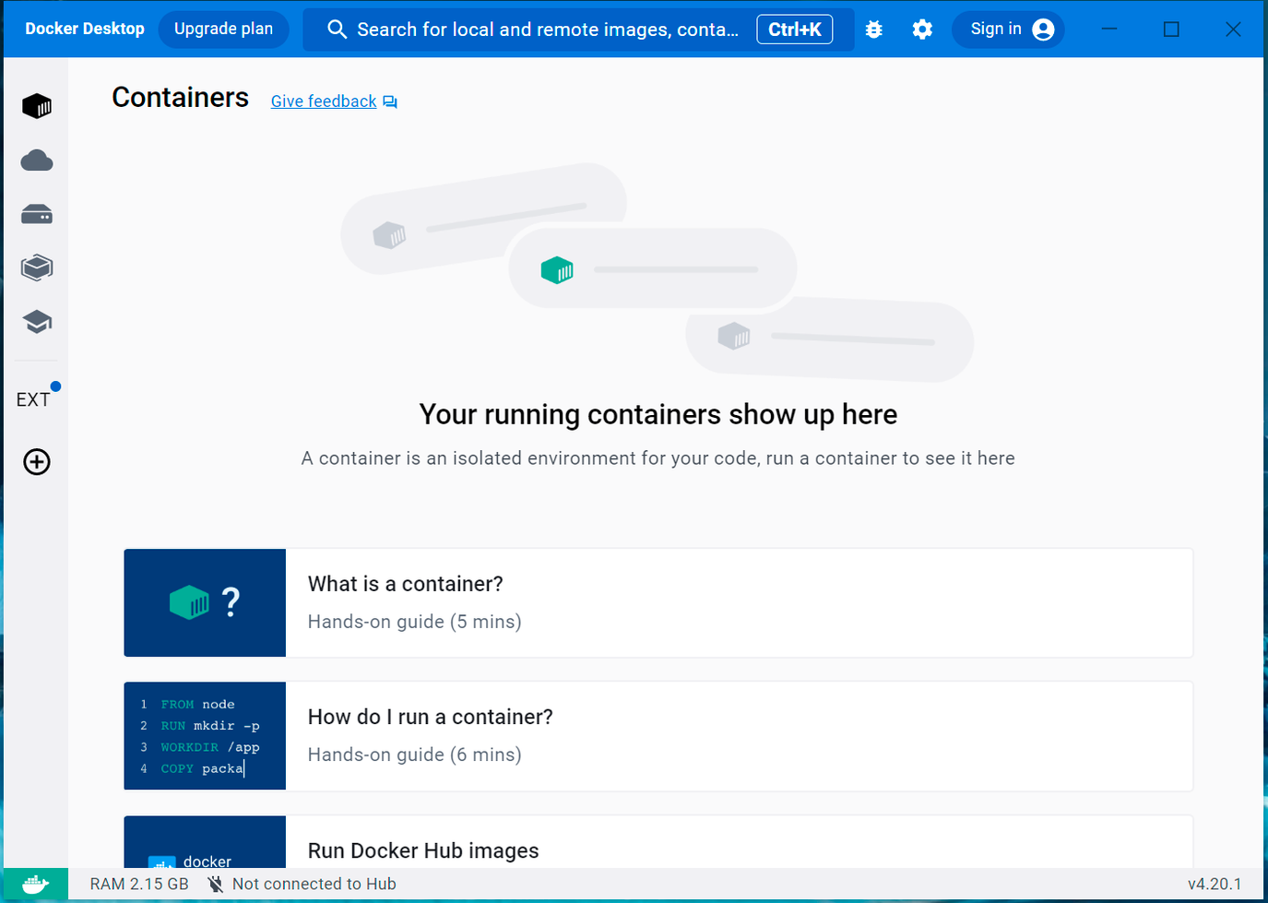Image resolution: width=1268 pixels, height=903 pixels.
Task: Open the 'Run Docker Hub images' guide
Action: click(658, 842)
